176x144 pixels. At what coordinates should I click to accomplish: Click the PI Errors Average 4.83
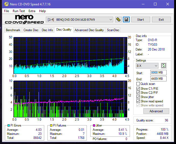(39, 130)
